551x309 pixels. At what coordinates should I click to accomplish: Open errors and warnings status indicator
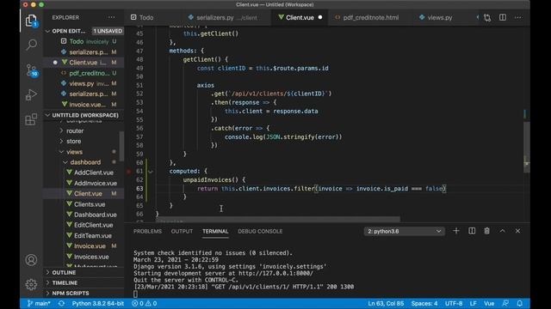[144, 303]
